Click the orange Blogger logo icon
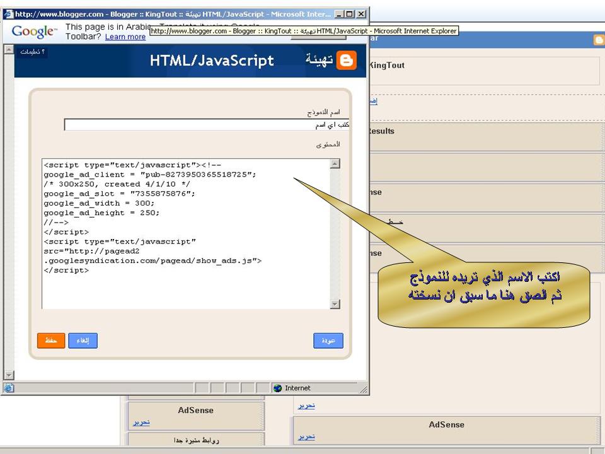Screen dimensions: 605x454 [346, 61]
